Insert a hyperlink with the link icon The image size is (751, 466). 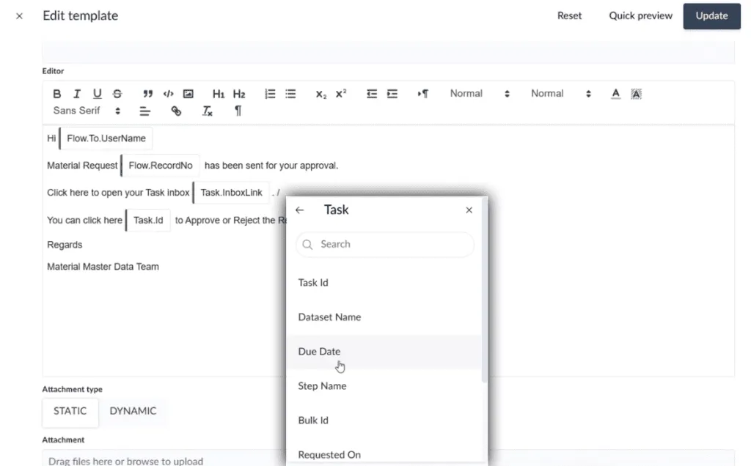coord(176,111)
